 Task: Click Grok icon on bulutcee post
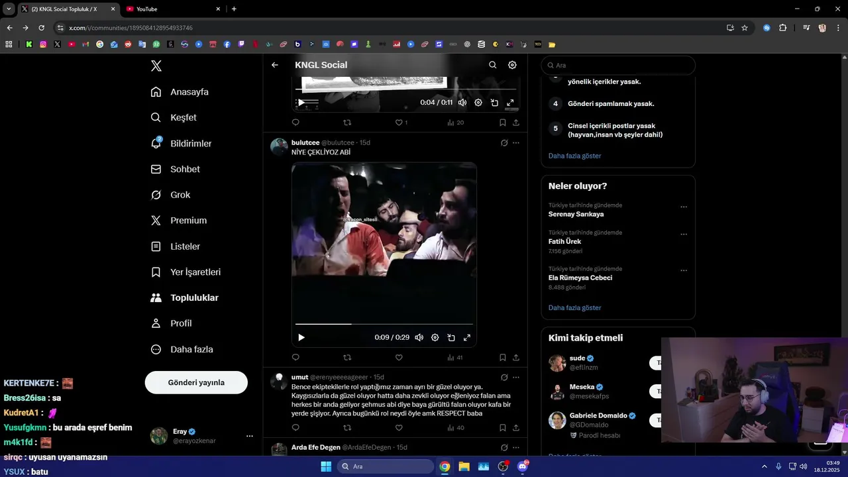(x=504, y=142)
